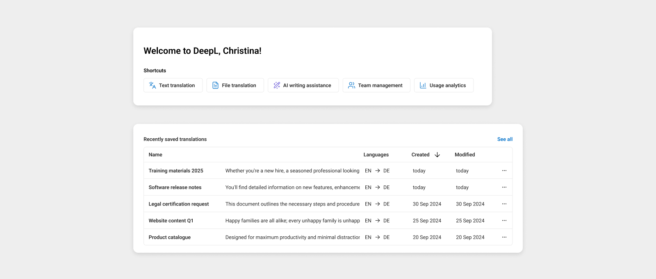Open more options for Training materials 2025
This screenshot has height=279, width=656.
tap(504, 171)
